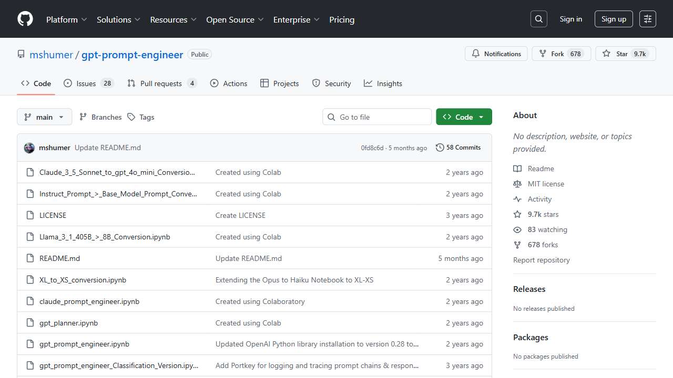
Task: Click mshumer's avatar in the commit row
Action: tap(29, 148)
